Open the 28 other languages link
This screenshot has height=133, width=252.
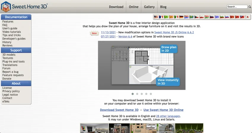pos(168,116)
